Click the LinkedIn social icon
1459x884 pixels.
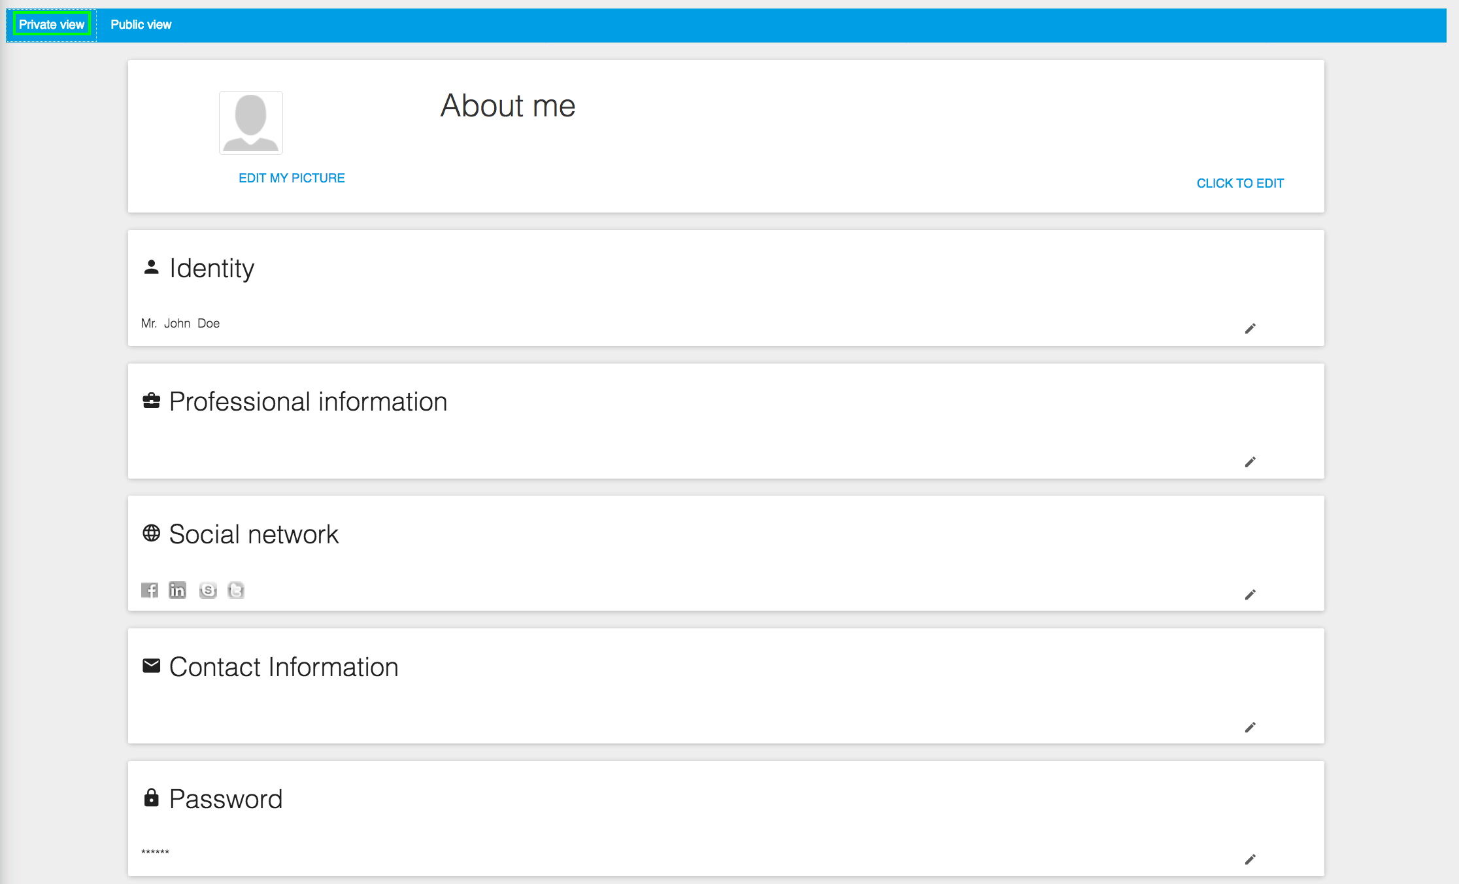pyautogui.click(x=177, y=590)
